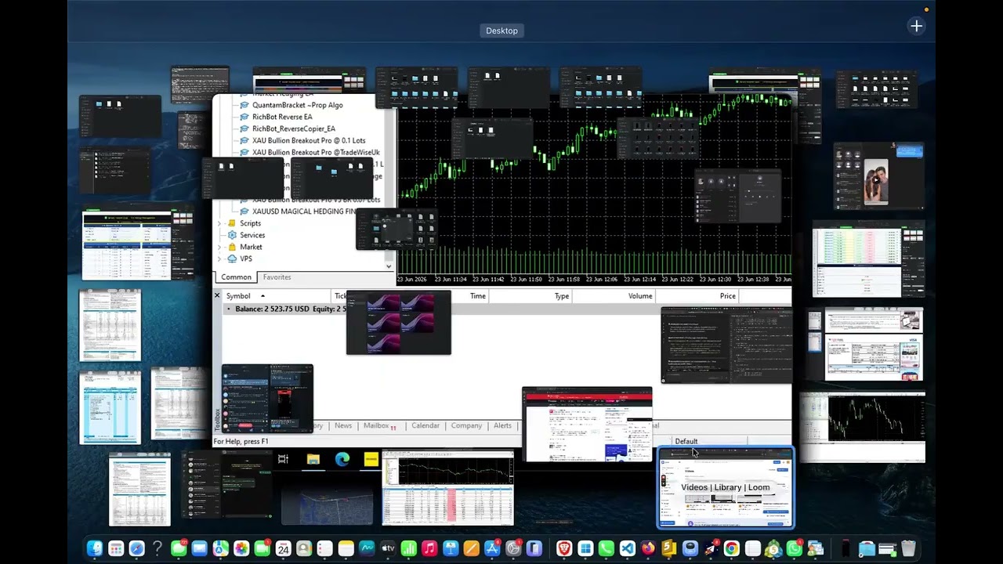Open the Calendar tab in Toolbox
Screen dimensions: 1003x564
tap(425, 425)
